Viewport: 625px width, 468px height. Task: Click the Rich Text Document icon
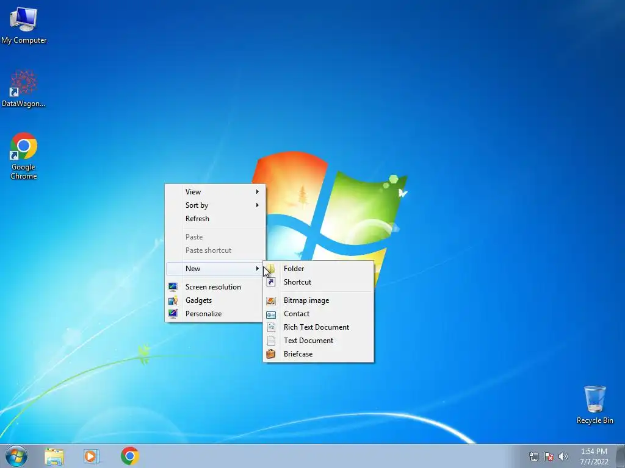pos(271,327)
